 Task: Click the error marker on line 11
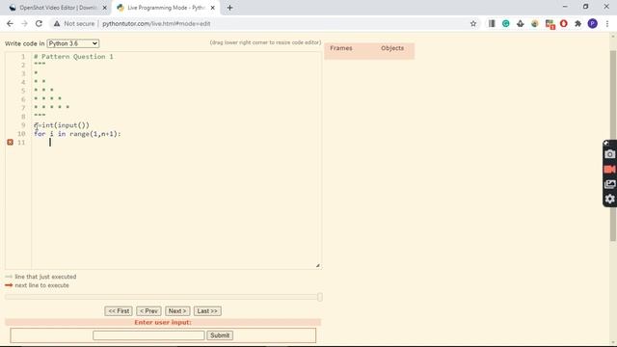tap(11, 142)
